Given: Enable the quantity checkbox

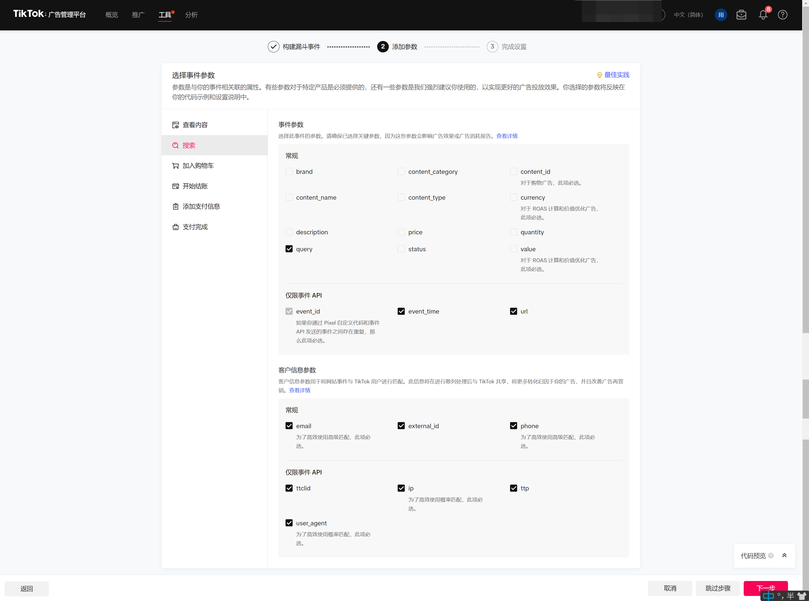Looking at the screenshot, I should coord(514,232).
